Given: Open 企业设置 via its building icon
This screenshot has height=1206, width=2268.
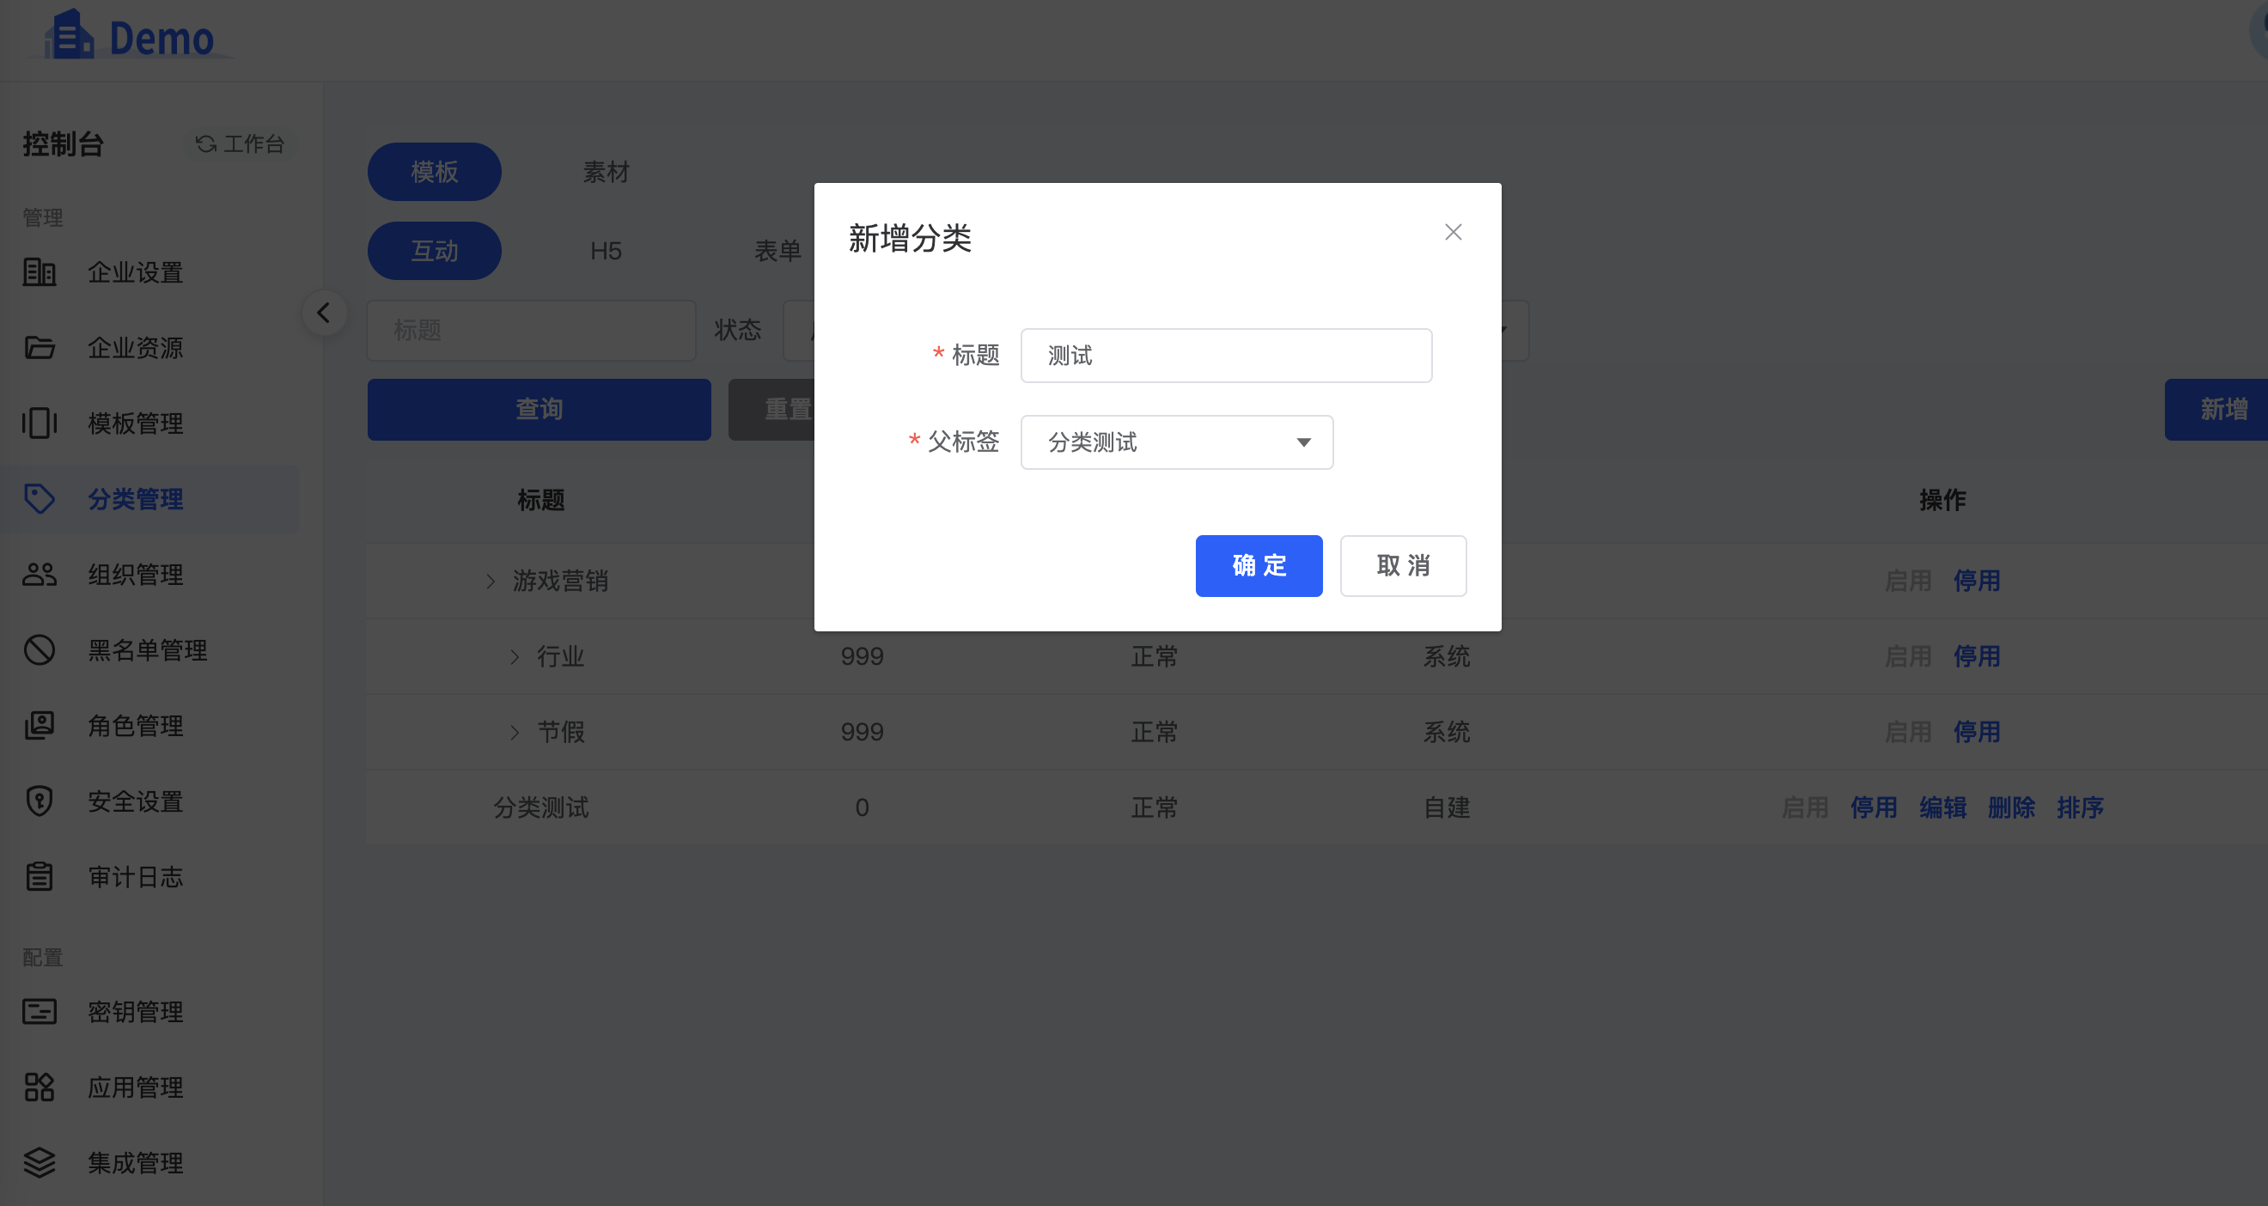Looking at the screenshot, I should [x=40, y=272].
